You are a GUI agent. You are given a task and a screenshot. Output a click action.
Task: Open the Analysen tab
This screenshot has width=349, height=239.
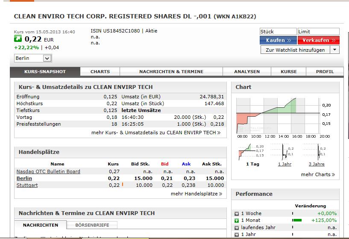tap(247, 71)
